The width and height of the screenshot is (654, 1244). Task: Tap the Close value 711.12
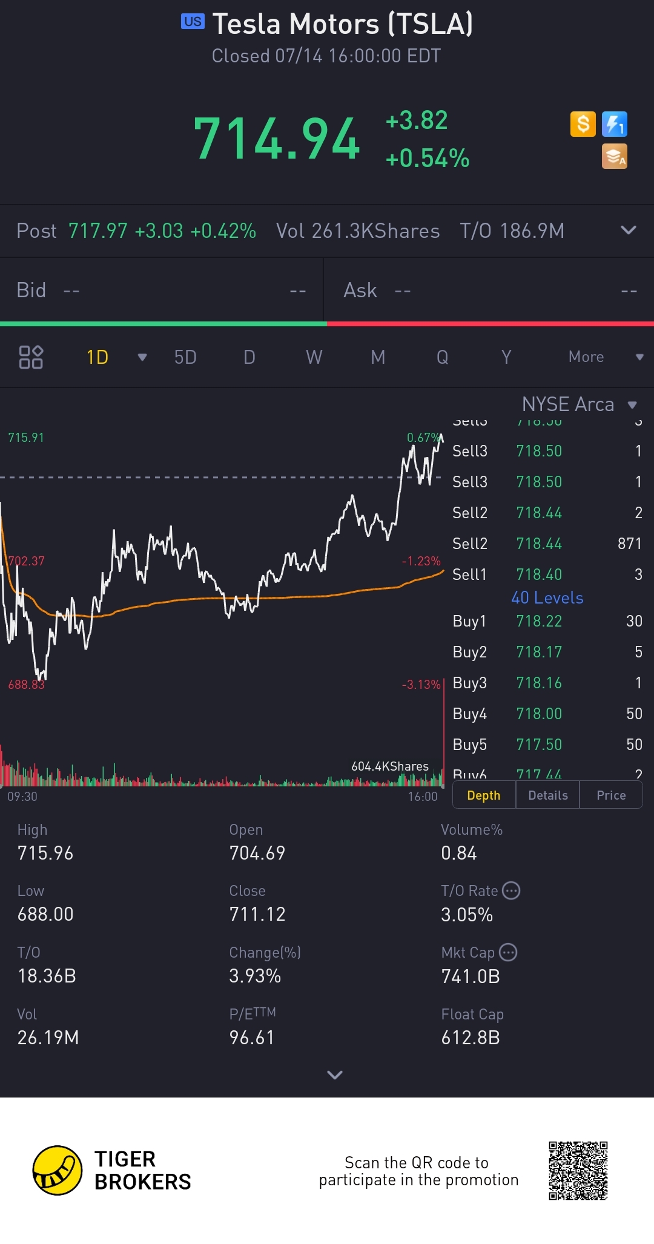point(257,914)
